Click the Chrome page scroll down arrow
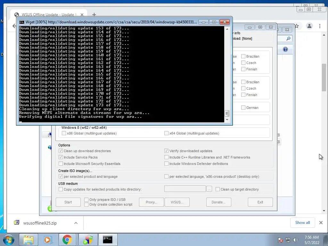Image resolution: width=328 pixels, height=246 pixels. [324, 211]
